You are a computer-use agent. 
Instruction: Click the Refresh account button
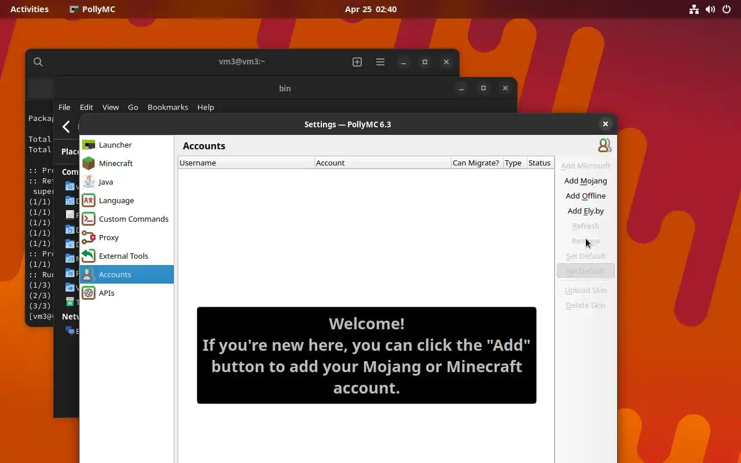coord(586,226)
